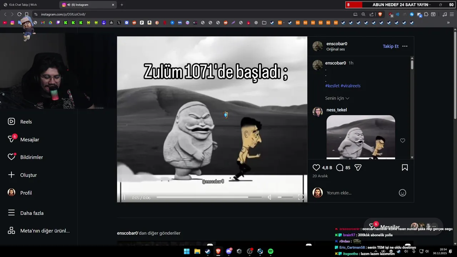This screenshot has width=457, height=257.
Task: Open Twitch bookmark
Action: click(x=58, y=22)
